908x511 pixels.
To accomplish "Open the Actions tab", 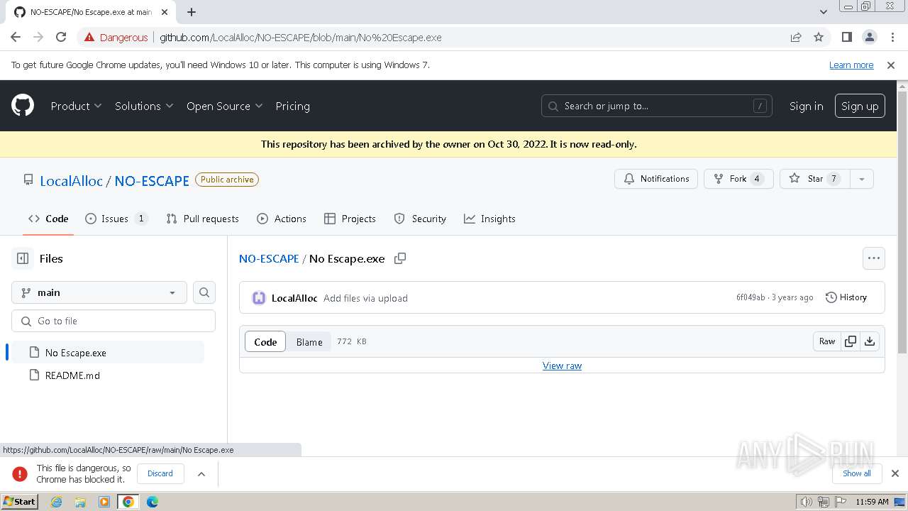I will (282, 219).
